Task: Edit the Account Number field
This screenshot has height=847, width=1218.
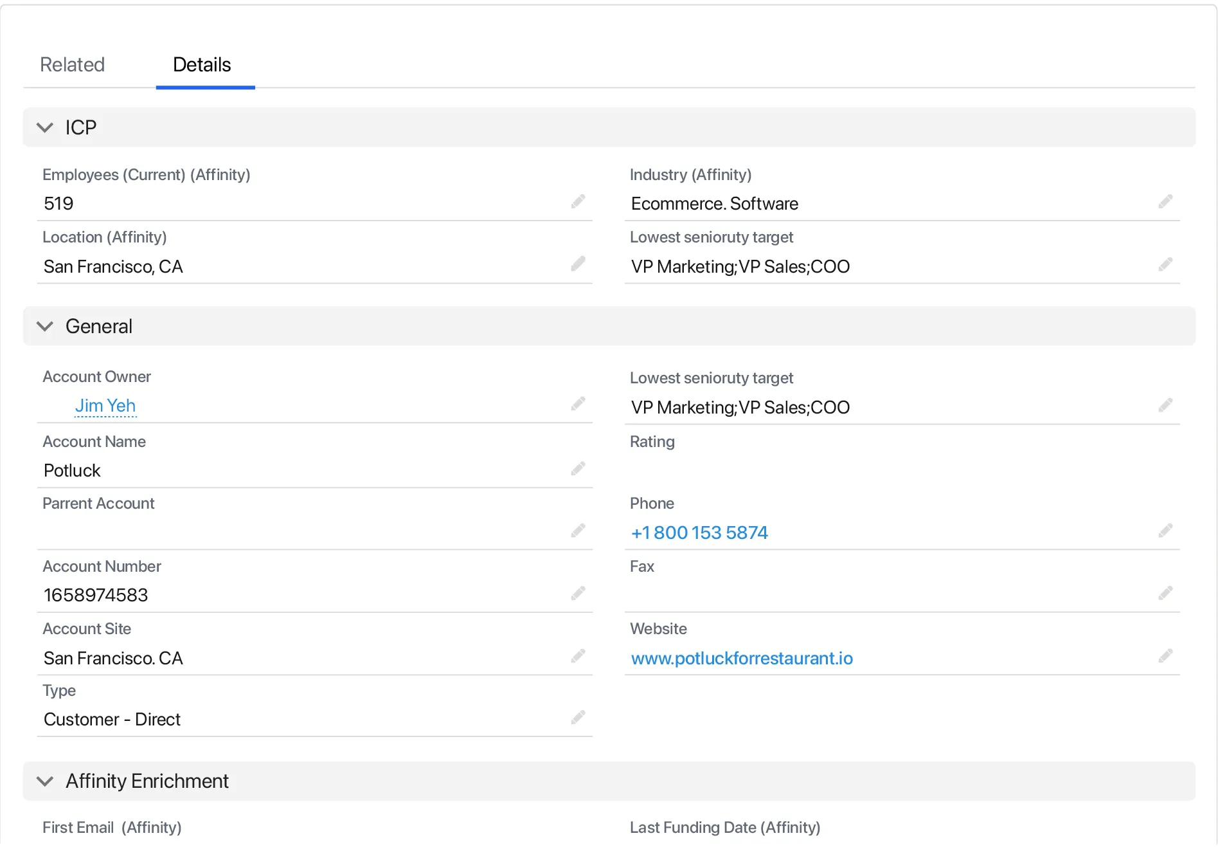Action: 578,592
